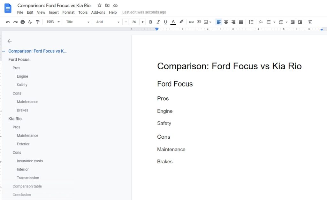Screen dimensions: 327x200
Task: Open Arial font family dropdown
Action: coord(108,22)
